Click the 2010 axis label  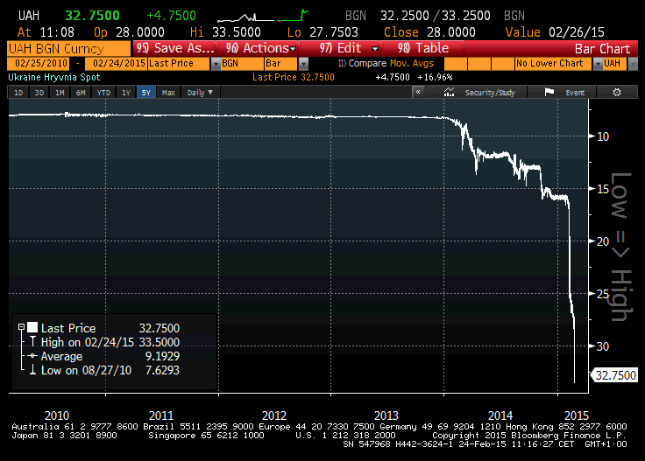click(57, 416)
